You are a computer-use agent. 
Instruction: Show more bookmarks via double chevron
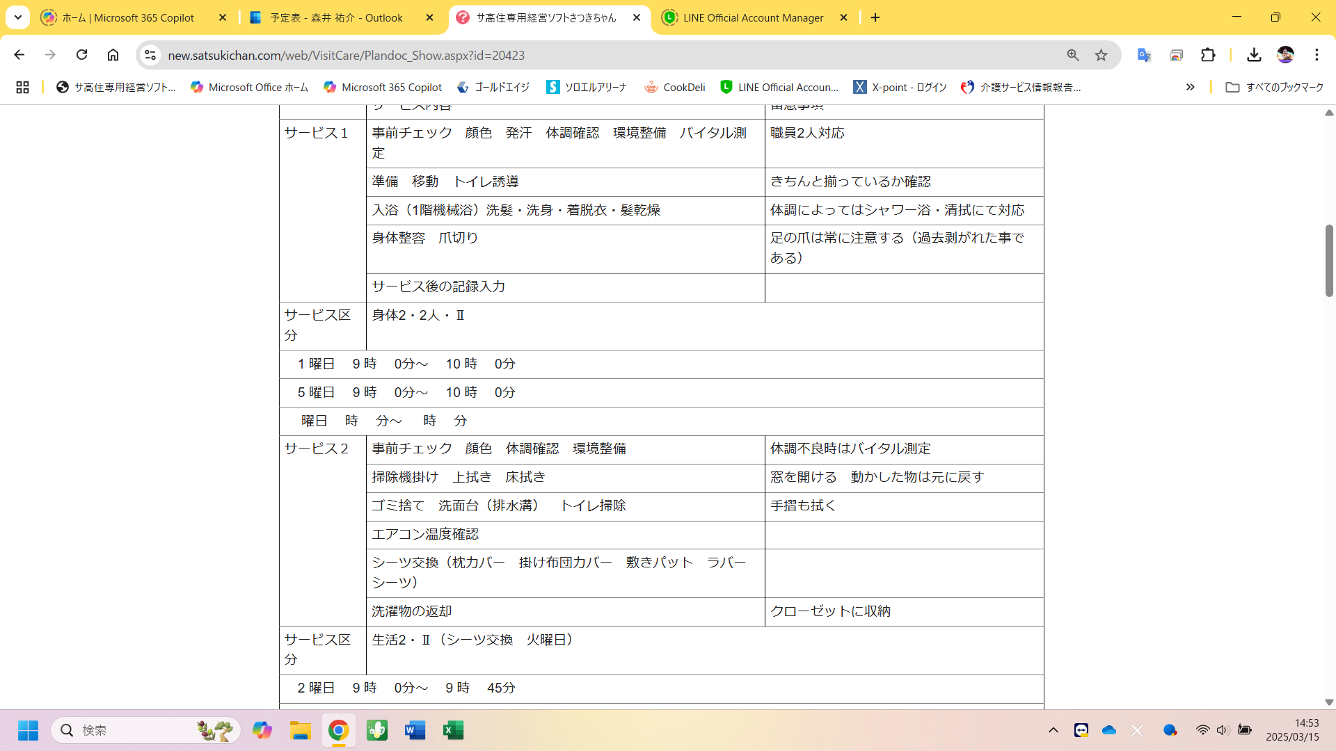(1190, 87)
